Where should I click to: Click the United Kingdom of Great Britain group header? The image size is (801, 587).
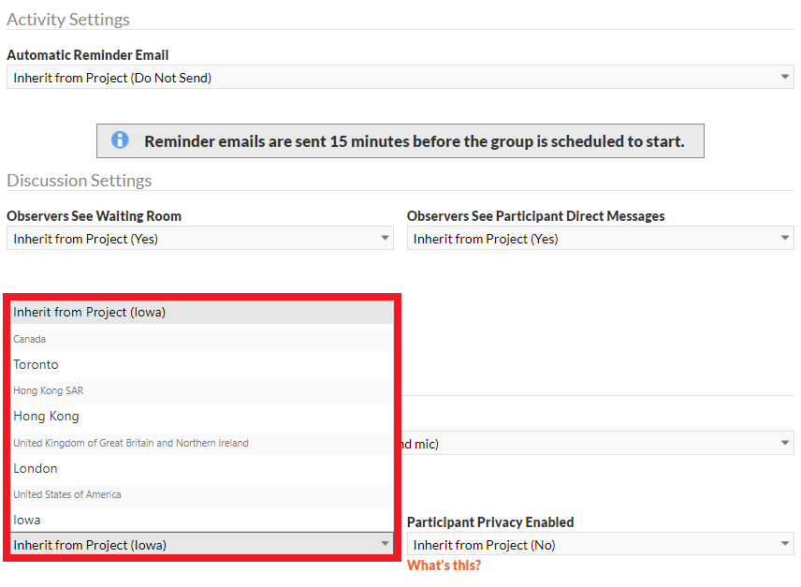[202, 443]
